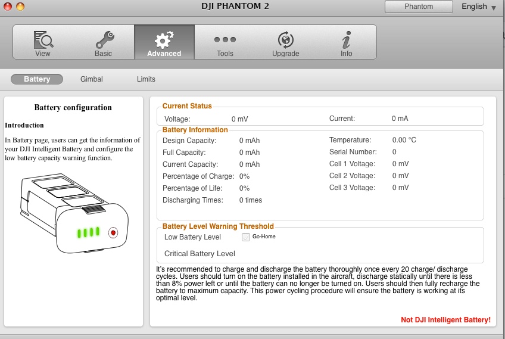Image resolution: width=505 pixels, height=339 pixels.
Task: Switch to the Gimbal tab
Action: tap(92, 79)
